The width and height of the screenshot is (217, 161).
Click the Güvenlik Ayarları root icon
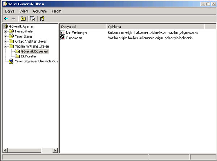coord(6,26)
